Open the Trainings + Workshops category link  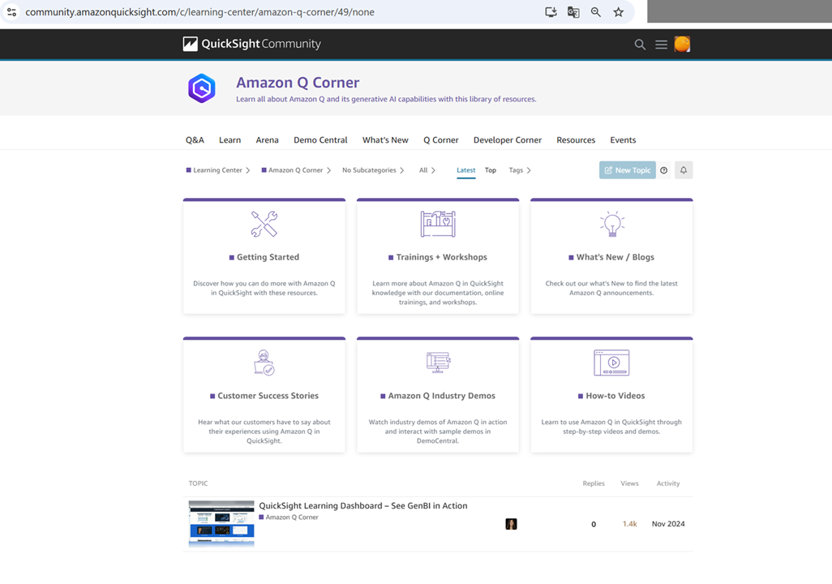pos(438,257)
